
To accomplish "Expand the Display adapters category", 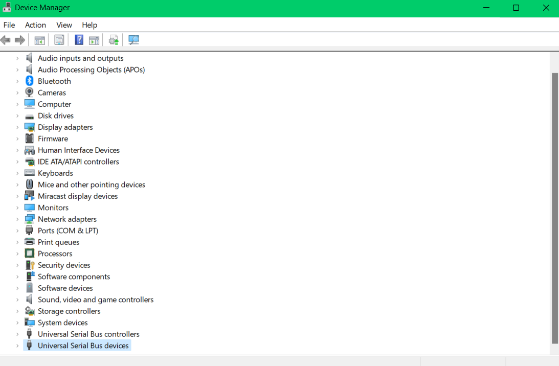I will coord(17,127).
